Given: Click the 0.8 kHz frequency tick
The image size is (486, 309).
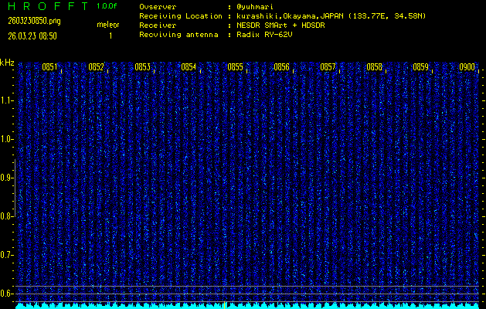Looking at the screenshot, I should coord(7,216).
